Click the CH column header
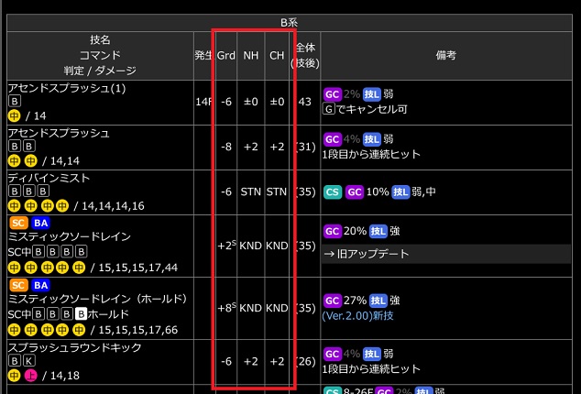 click(x=276, y=55)
